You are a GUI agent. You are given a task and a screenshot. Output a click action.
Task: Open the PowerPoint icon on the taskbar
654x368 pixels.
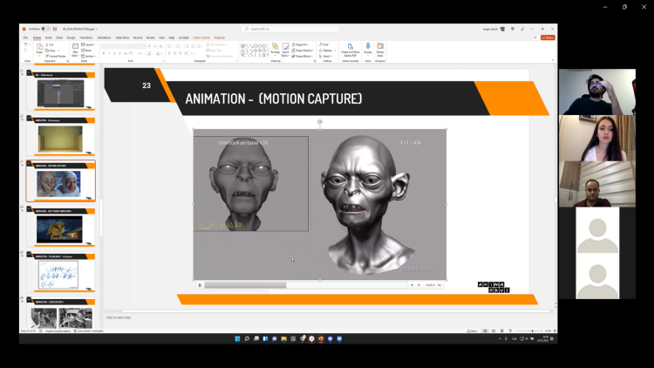point(321,339)
